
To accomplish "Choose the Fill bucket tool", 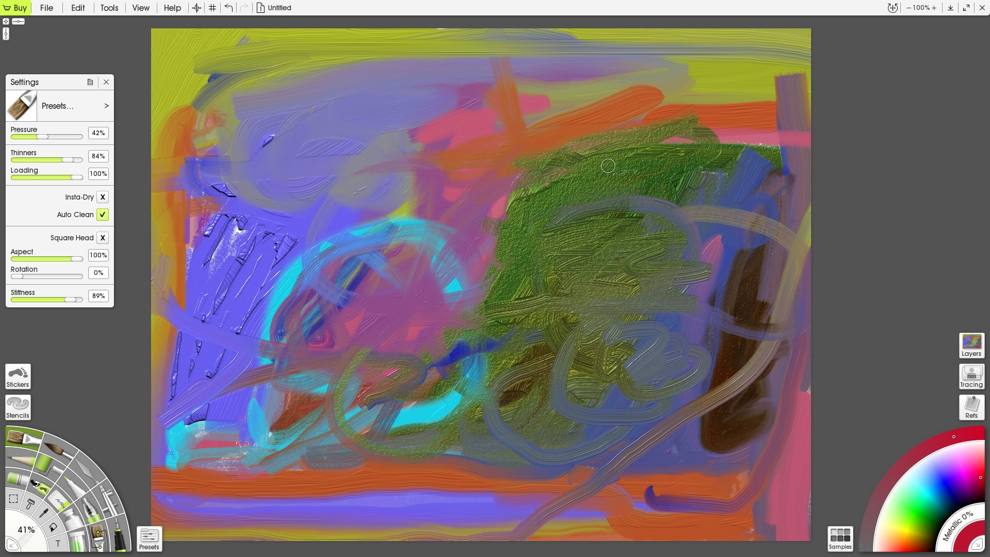I will (53, 528).
